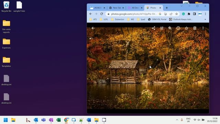Expand hidden bookmarks overflow arrow

(x=205, y=19)
